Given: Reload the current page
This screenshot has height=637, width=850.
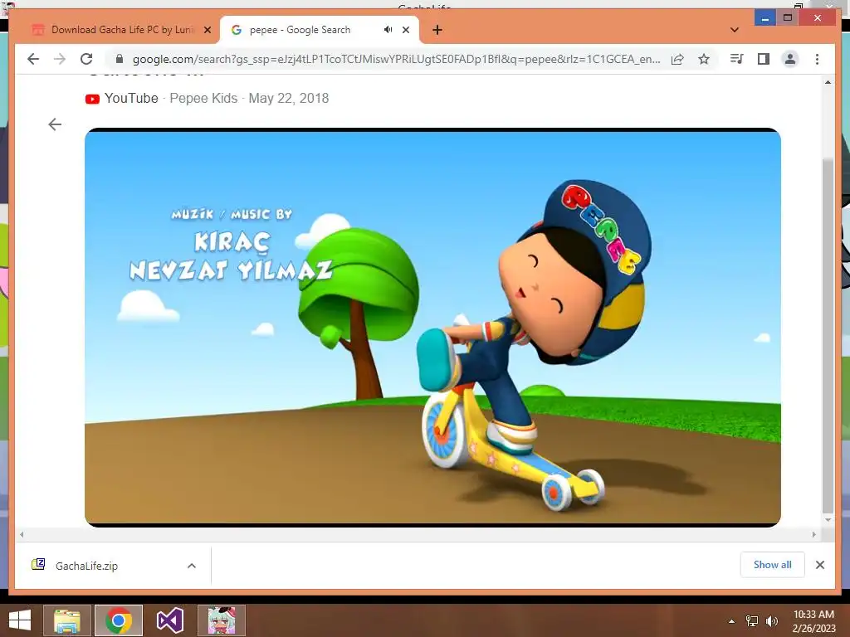Looking at the screenshot, I should (x=86, y=59).
